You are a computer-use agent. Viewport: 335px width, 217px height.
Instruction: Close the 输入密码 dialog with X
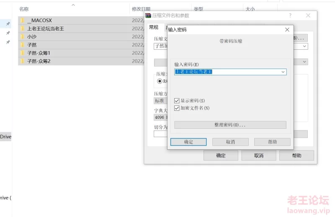click(287, 30)
